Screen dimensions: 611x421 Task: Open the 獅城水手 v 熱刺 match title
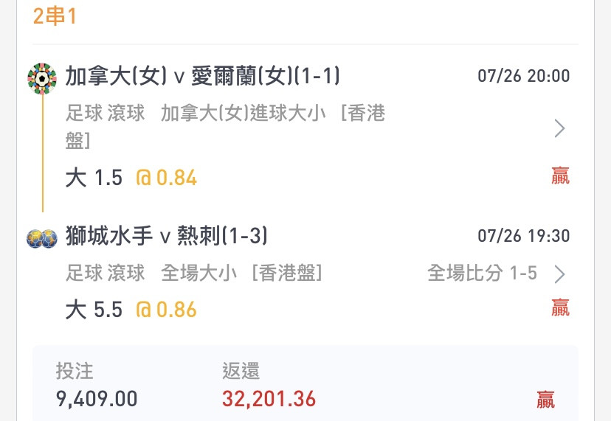point(166,237)
